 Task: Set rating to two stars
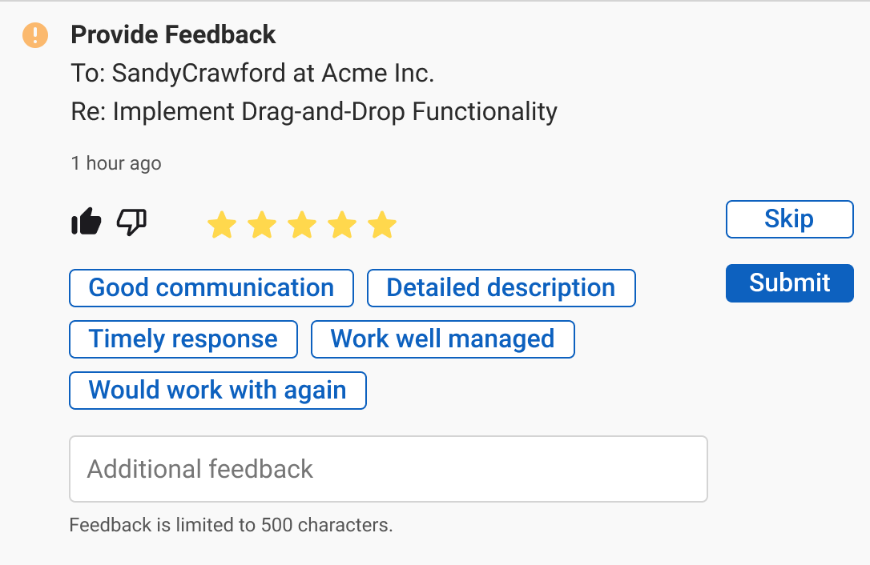262,225
